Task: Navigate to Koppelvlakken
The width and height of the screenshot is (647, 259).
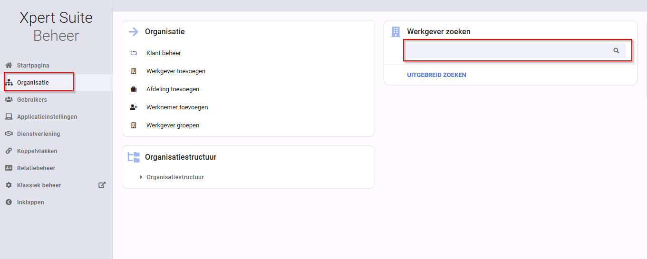Action: [56, 151]
